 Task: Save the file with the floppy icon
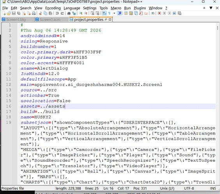[14, 13]
